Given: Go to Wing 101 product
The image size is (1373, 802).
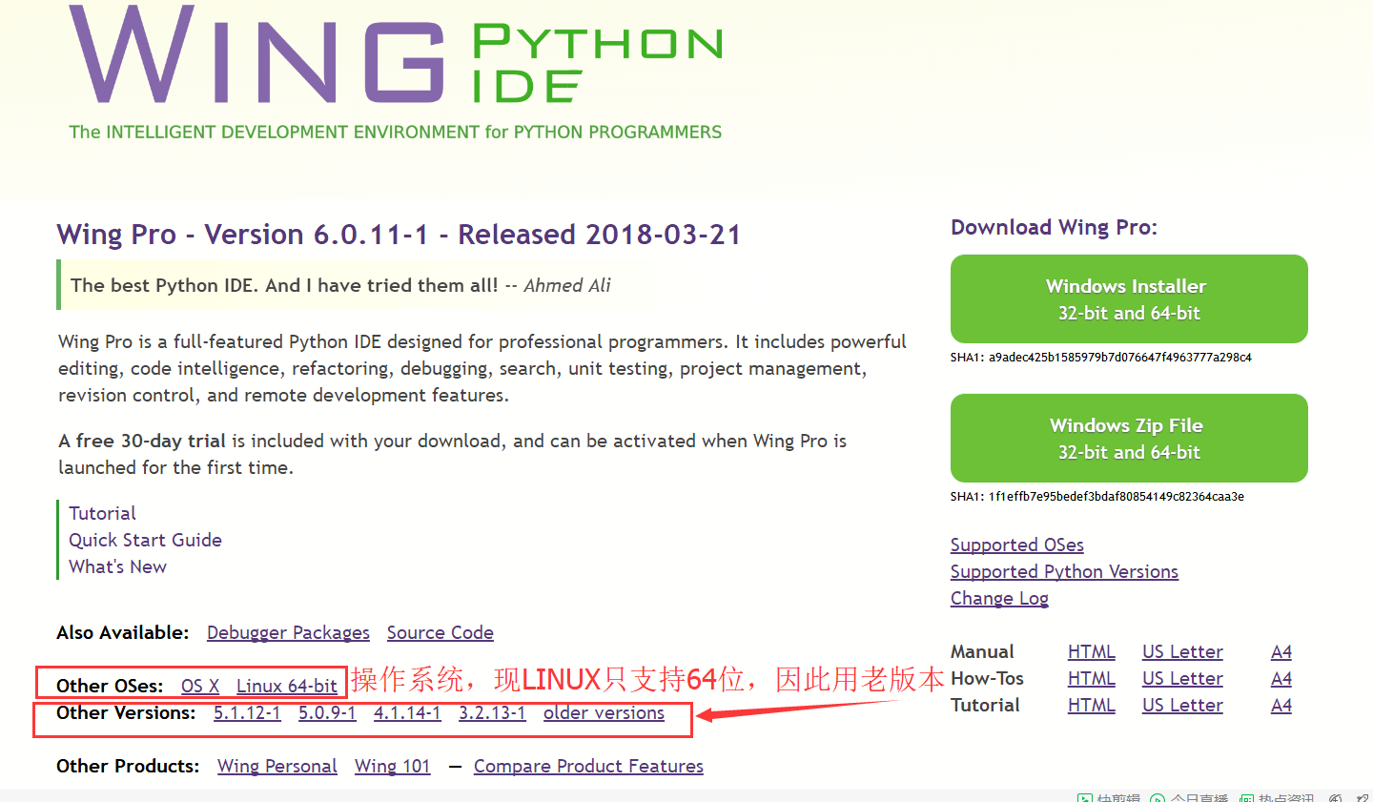Looking at the screenshot, I should (x=393, y=766).
